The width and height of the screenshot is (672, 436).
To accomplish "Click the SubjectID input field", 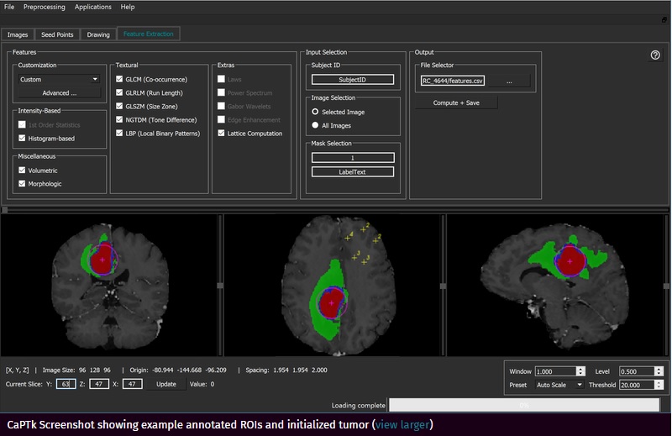I will click(x=352, y=80).
